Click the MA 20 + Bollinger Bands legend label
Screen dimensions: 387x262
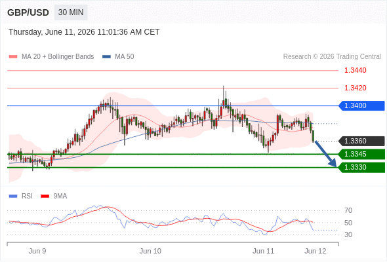[58, 57]
